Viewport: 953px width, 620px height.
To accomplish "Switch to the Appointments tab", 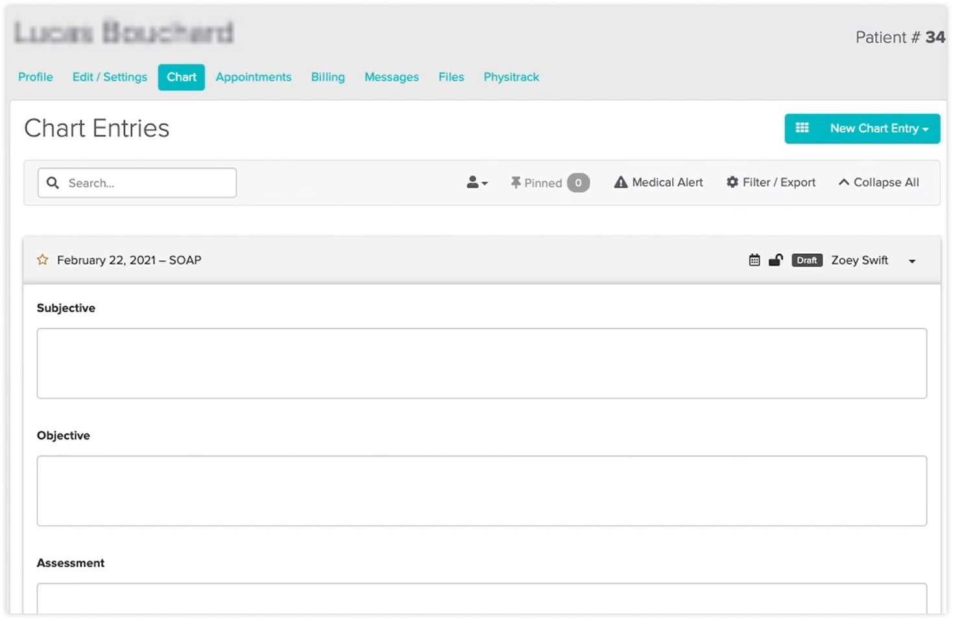I will [253, 77].
